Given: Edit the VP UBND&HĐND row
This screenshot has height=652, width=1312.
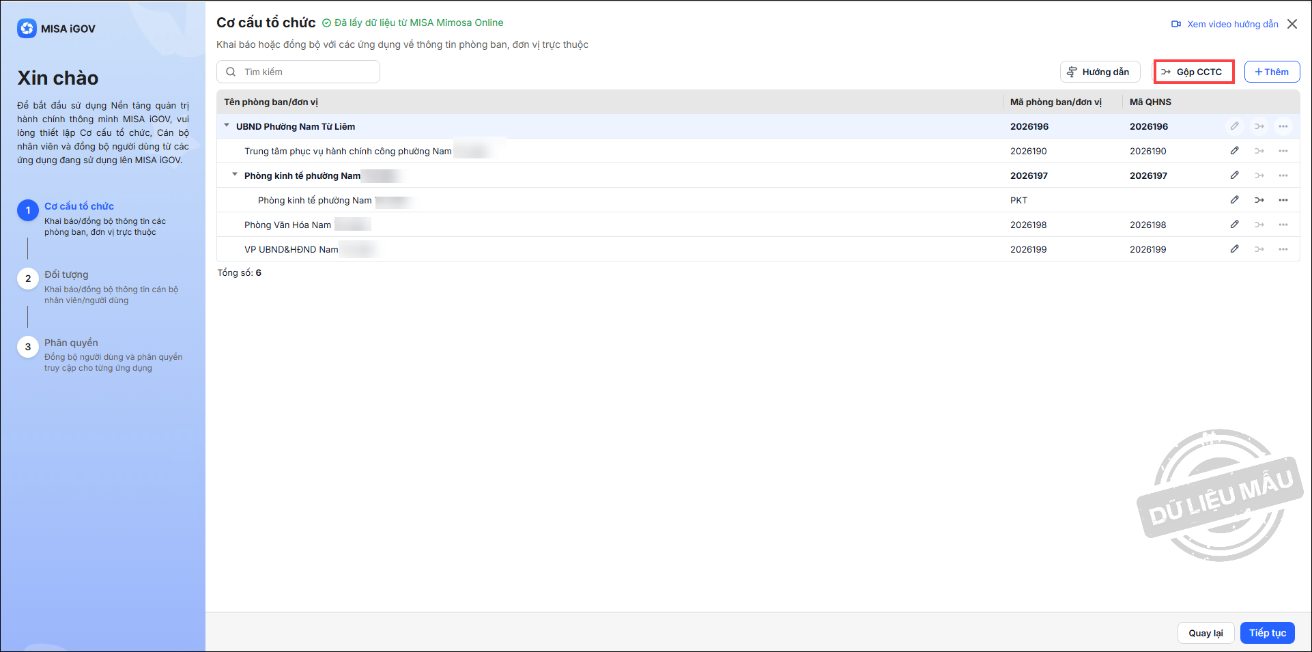Looking at the screenshot, I should pos(1234,249).
